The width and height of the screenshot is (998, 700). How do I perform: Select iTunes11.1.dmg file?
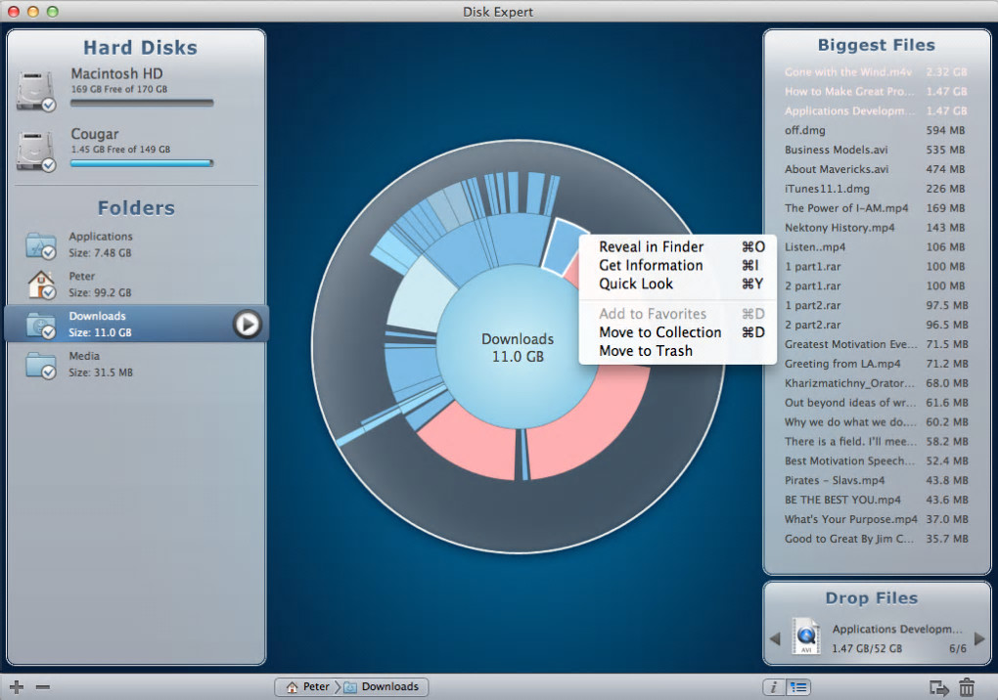(876, 189)
